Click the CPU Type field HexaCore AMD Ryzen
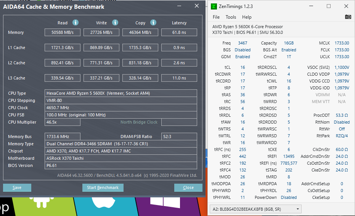 [120, 93]
